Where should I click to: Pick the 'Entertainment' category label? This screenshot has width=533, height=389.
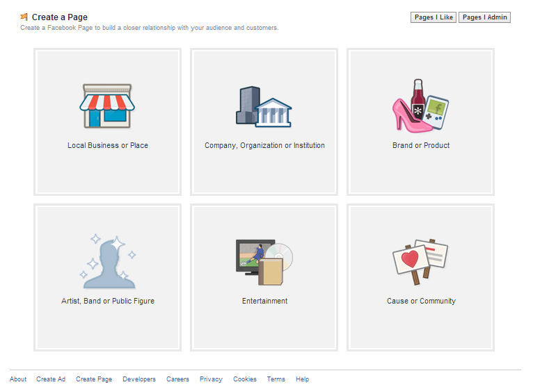(264, 301)
